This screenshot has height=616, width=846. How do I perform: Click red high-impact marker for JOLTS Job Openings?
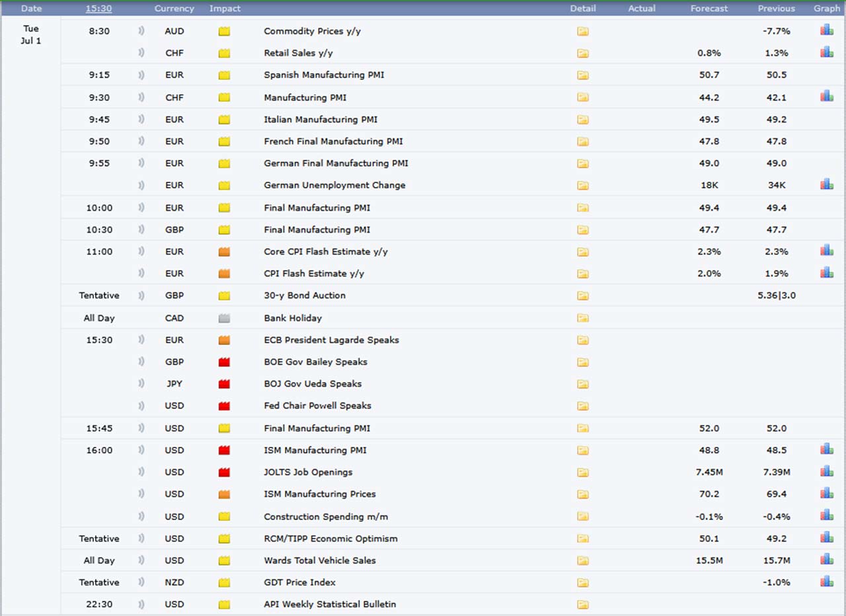224,472
